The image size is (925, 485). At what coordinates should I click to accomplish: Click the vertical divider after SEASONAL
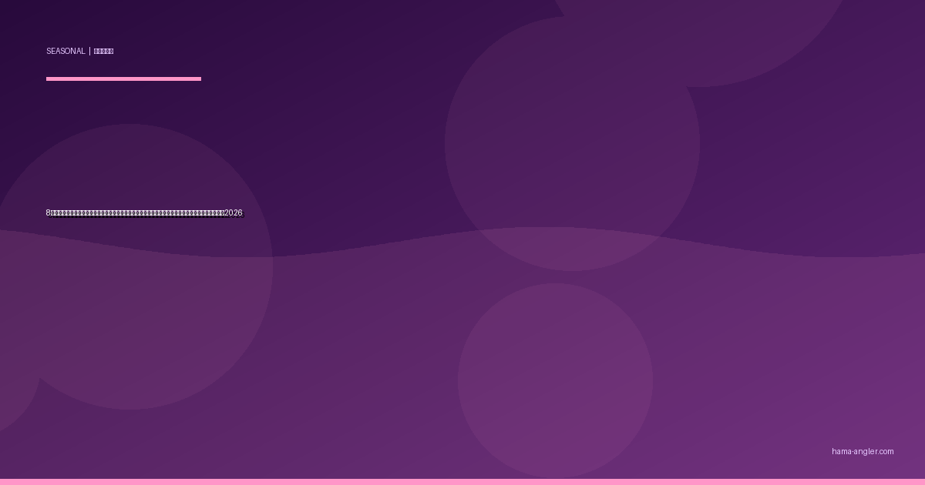tap(89, 52)
